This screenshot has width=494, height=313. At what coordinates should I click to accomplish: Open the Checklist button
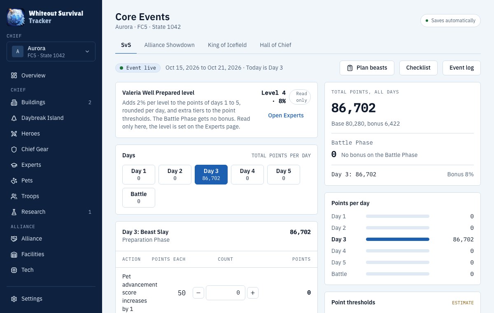(x=418, y=68)
